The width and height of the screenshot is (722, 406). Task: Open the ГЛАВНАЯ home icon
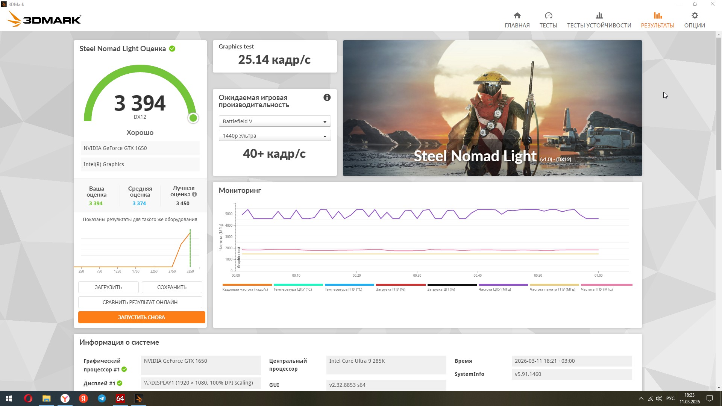click(517, 15)
